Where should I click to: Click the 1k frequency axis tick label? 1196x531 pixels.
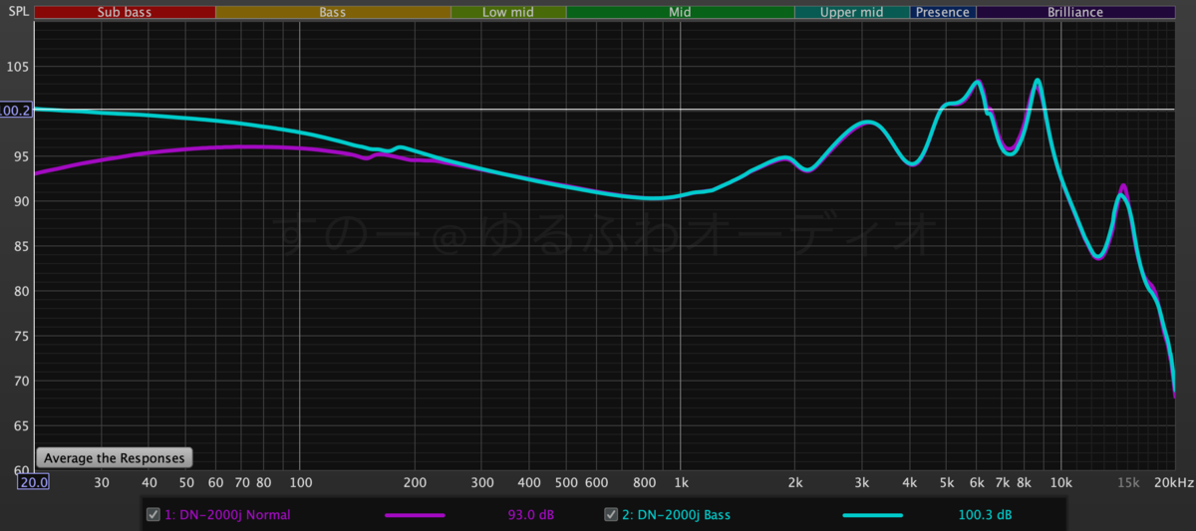click(x=680, y=482)
